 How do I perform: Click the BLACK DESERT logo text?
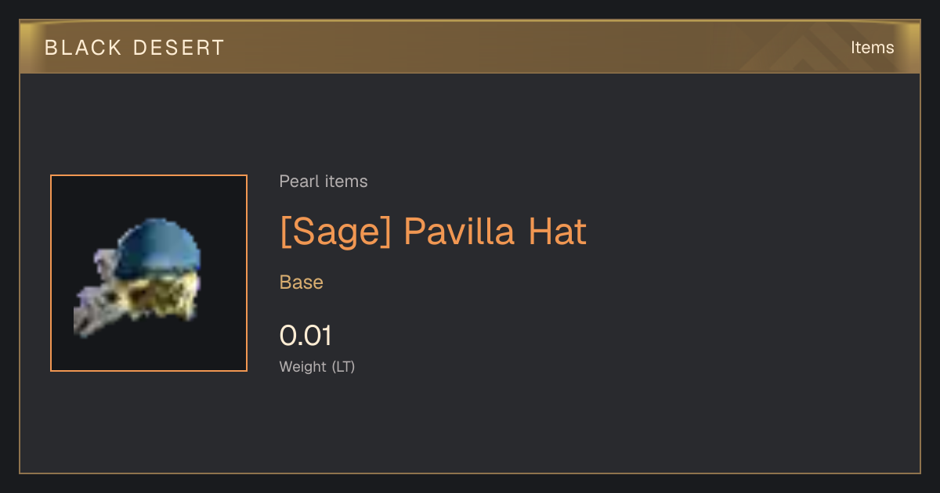(135, 48)
